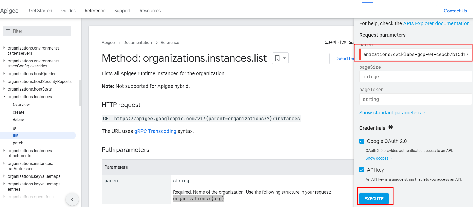Expand organizations.hostSecurityReports node
Image resolution: width=473 pixels, height=207 pixels.
click(x=4, y=81)
